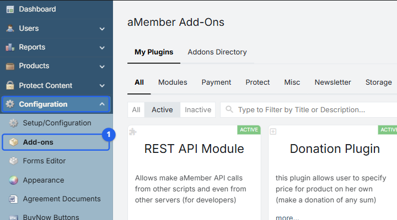Select the Payment category tab

coord(216,82)
